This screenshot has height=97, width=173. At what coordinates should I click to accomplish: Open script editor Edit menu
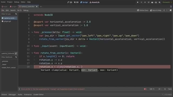point(7,10)
